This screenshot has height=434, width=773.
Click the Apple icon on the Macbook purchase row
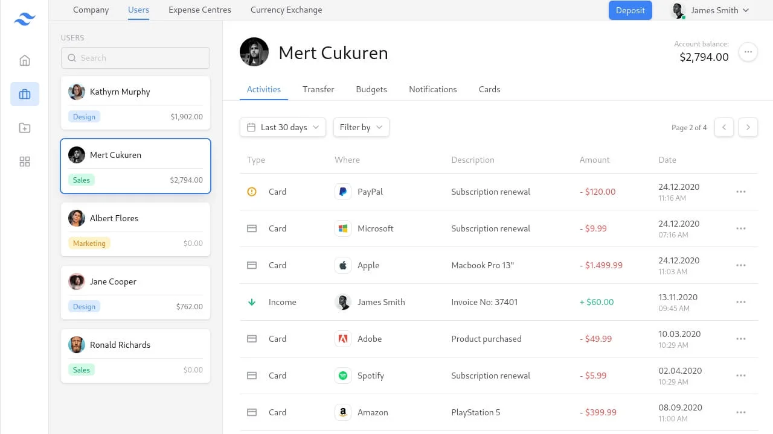(x=343, y=265)
